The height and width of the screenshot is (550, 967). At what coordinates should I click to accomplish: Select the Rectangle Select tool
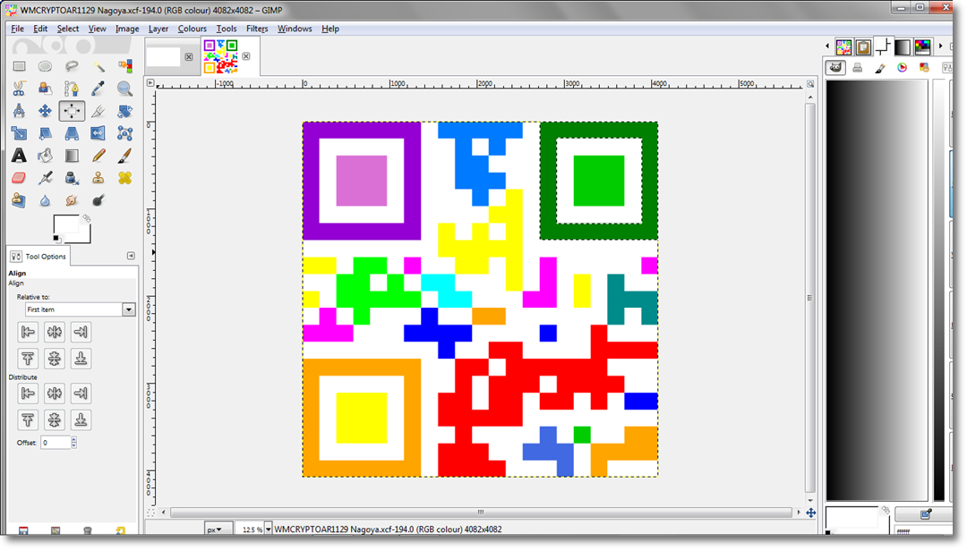click(19, 66)
